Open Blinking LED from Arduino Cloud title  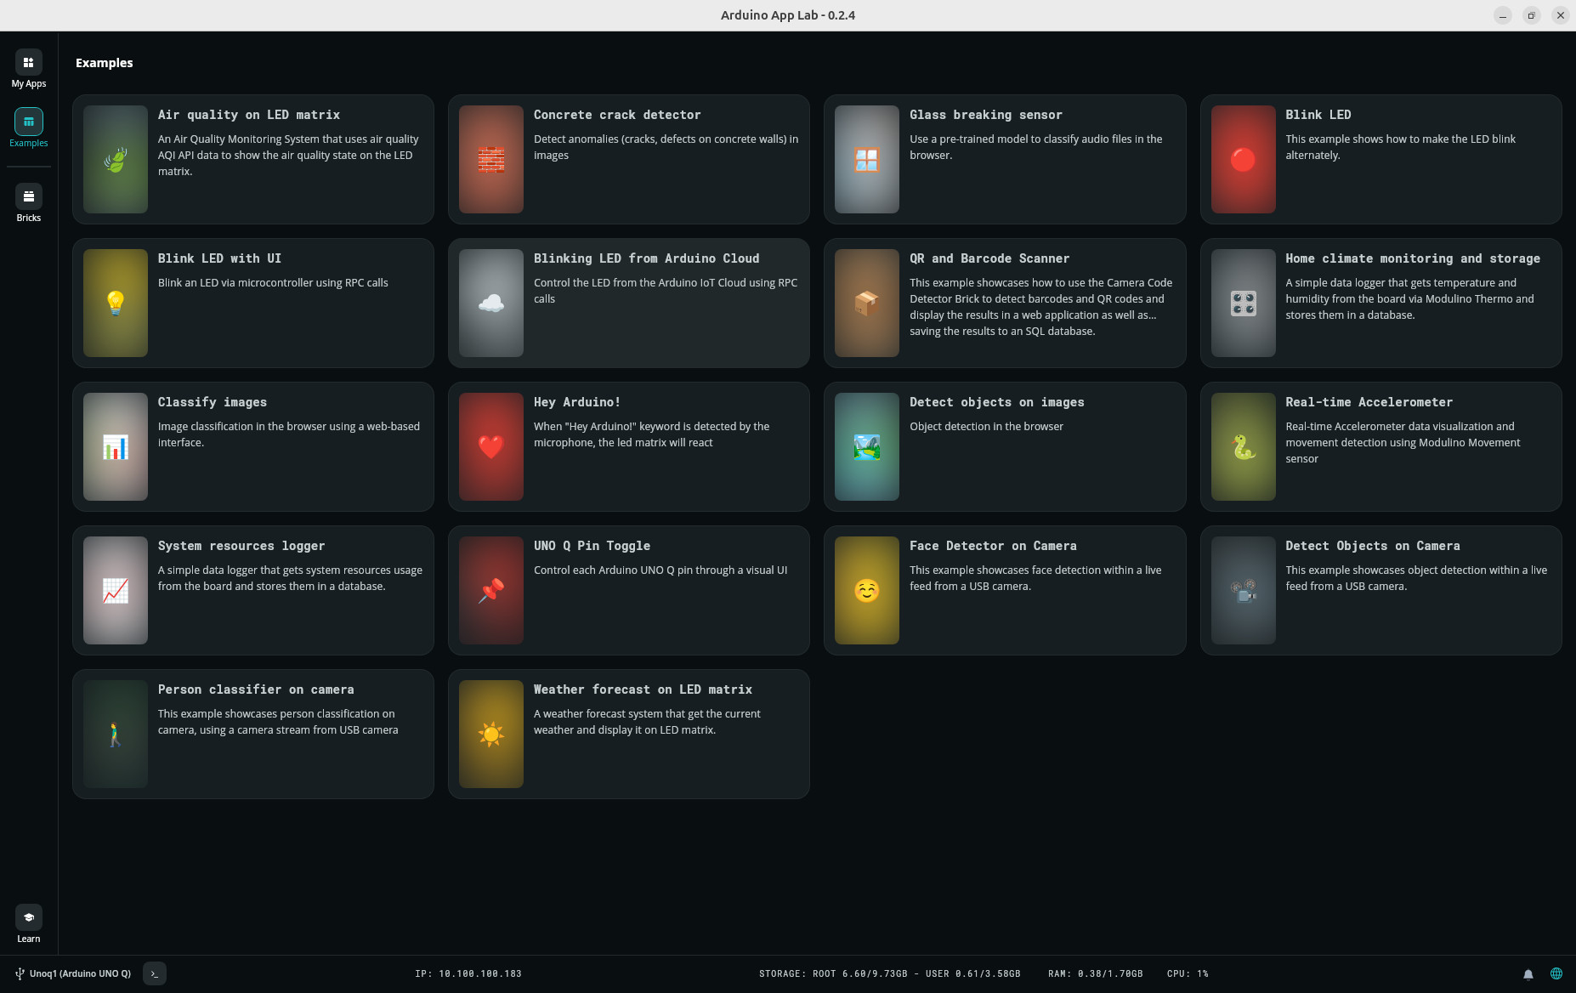pyautogui.click(x=647, y=258)
